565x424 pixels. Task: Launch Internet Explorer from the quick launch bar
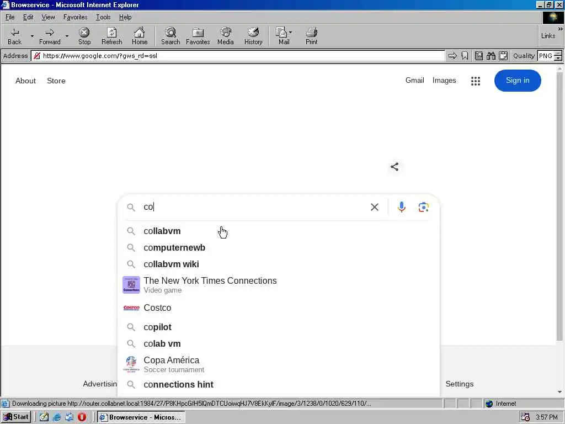pos(57,417)
